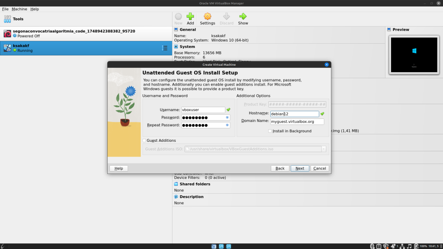Enable the Guest Additions checkbox
The image size is (443, 249).
[x=144, y=140]
